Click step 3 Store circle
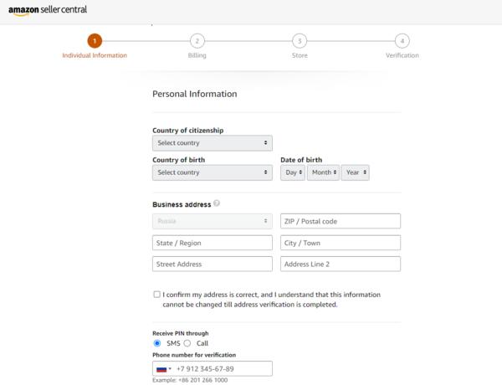Screen dimensions: 502x385 (x=300, y=40)
